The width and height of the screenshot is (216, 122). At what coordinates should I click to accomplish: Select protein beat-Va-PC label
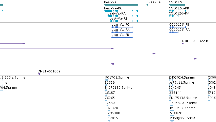(x=120, y=25)
